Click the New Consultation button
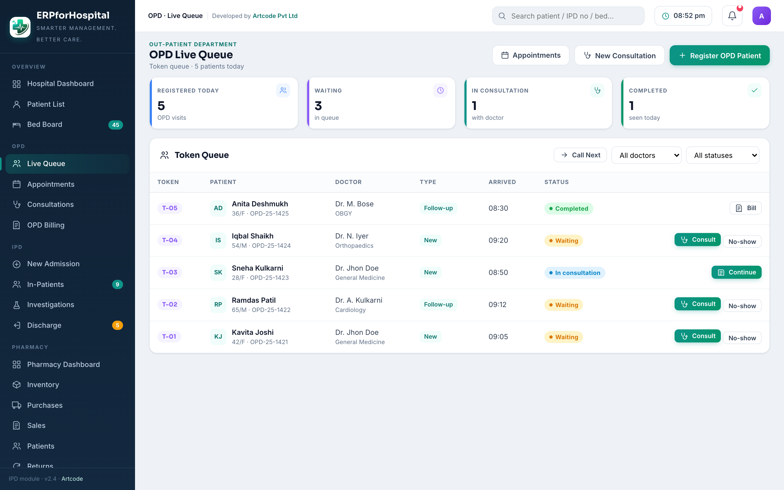 (x=619, y=56)
